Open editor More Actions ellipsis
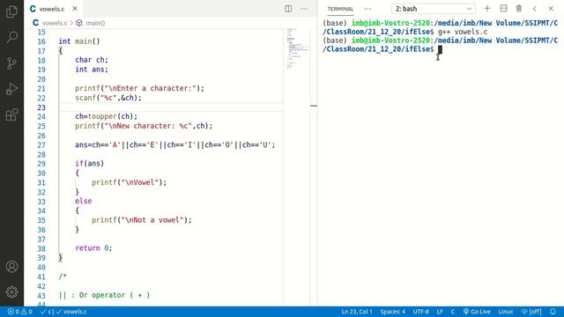 click(x=304, y=9)
